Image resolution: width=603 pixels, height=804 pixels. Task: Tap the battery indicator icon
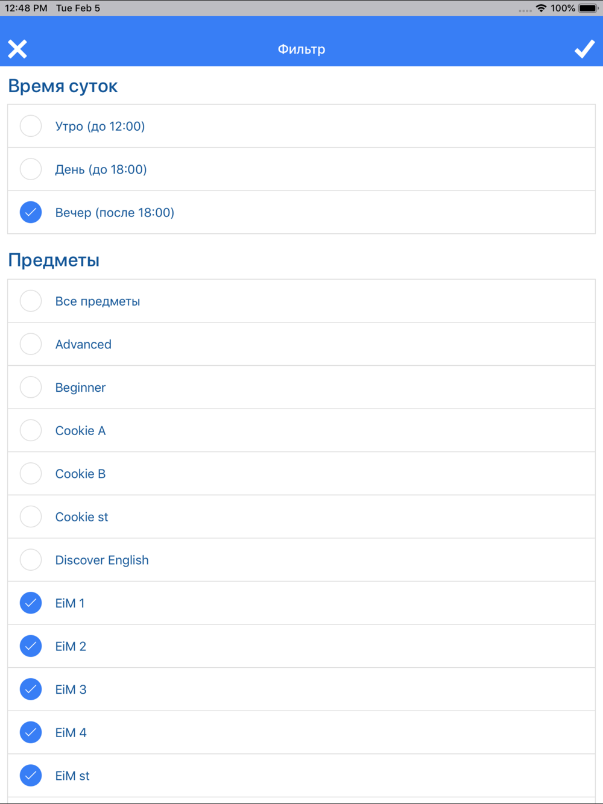coord(588,8)
